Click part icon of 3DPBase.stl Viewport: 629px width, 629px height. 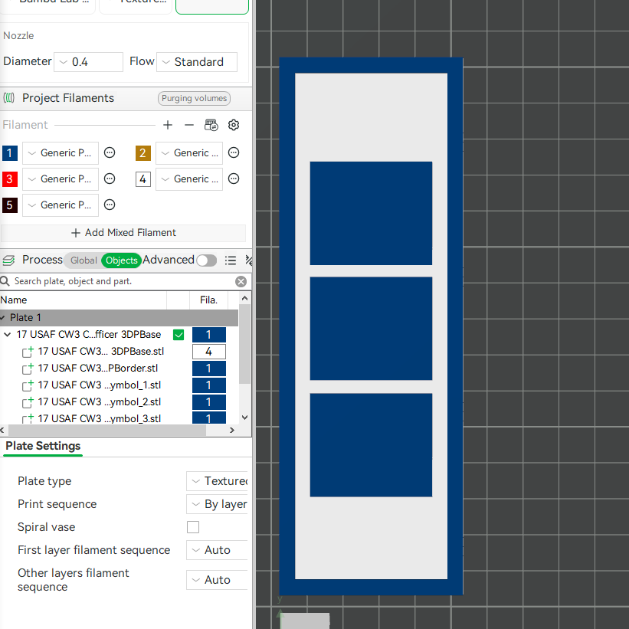28,352
